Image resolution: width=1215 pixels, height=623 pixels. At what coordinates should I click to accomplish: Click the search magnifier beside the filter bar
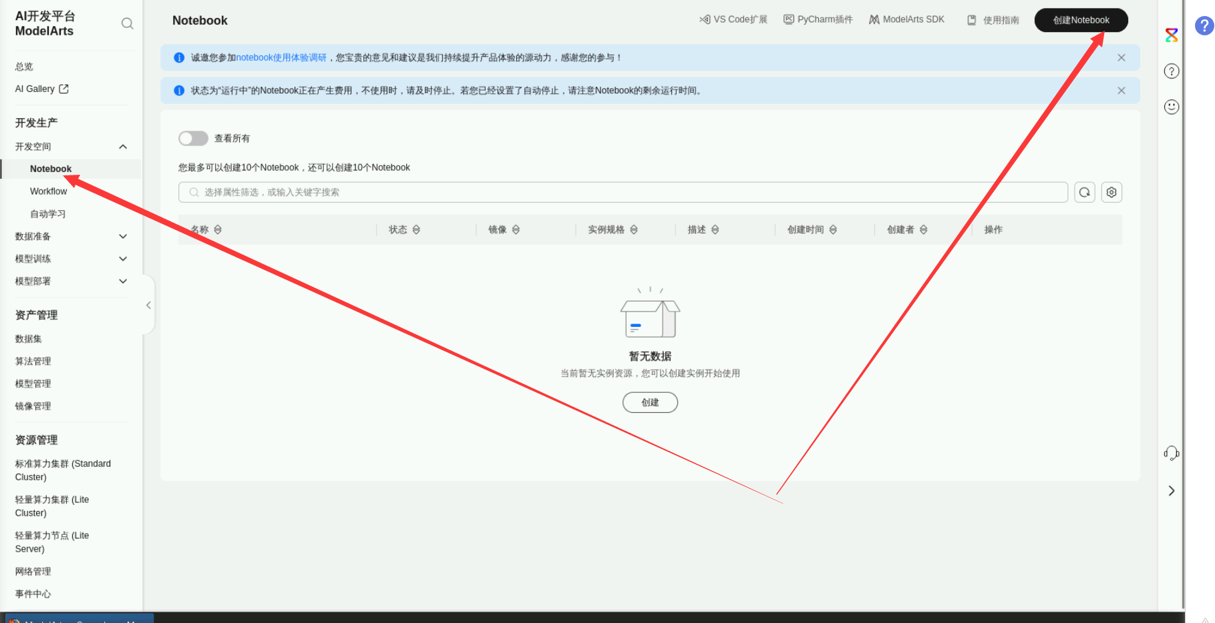point(1084,192)
